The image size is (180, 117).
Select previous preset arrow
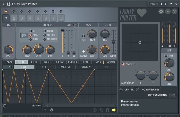[x=161, y=4]
